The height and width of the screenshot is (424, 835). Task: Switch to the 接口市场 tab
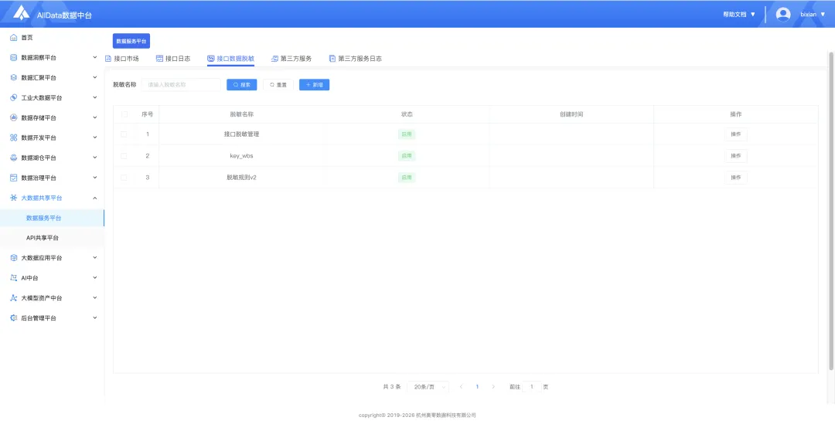[122, 59]
